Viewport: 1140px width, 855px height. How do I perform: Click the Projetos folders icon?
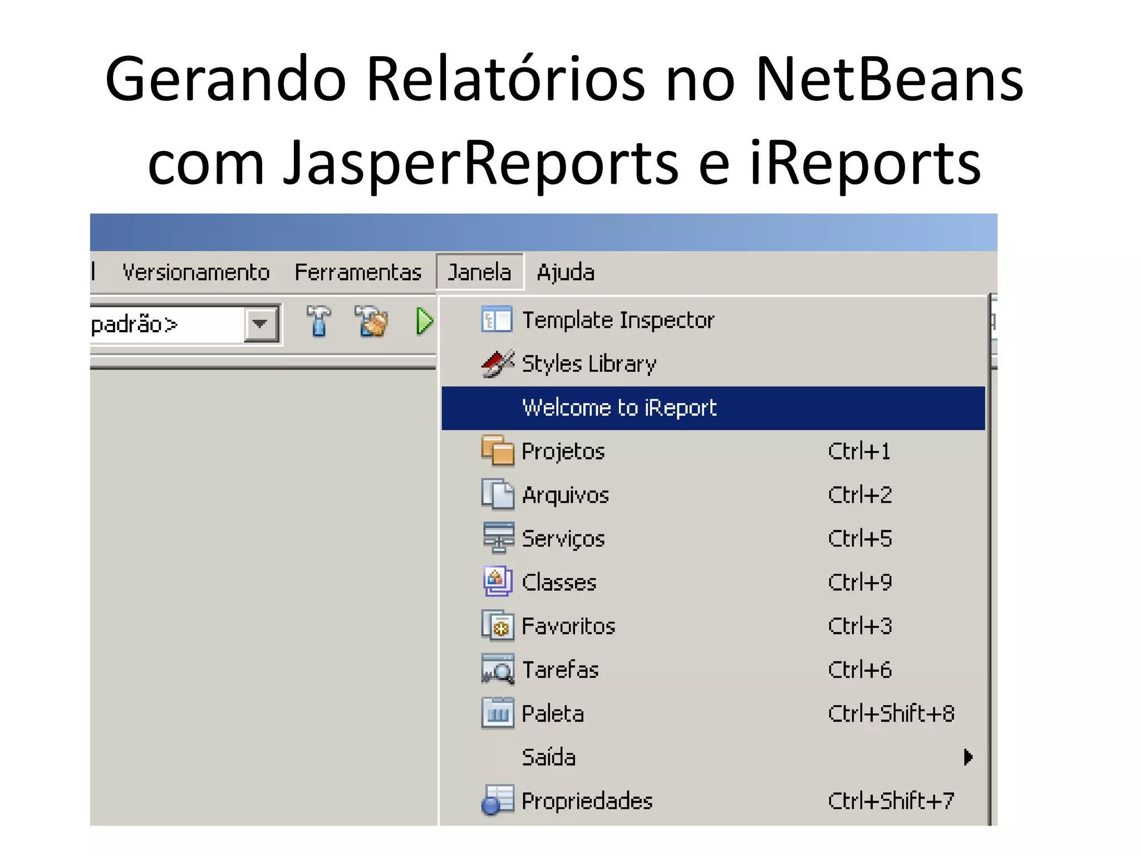coord(498,450)
